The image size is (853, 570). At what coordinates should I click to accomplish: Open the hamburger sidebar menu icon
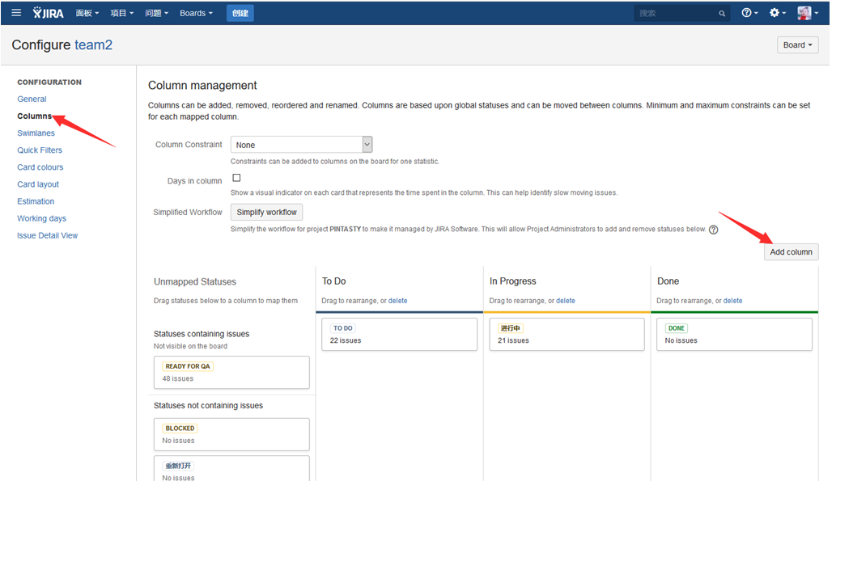point(16,13)
